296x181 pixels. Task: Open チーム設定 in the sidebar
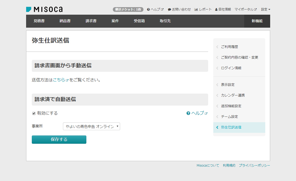click(239, 117)
